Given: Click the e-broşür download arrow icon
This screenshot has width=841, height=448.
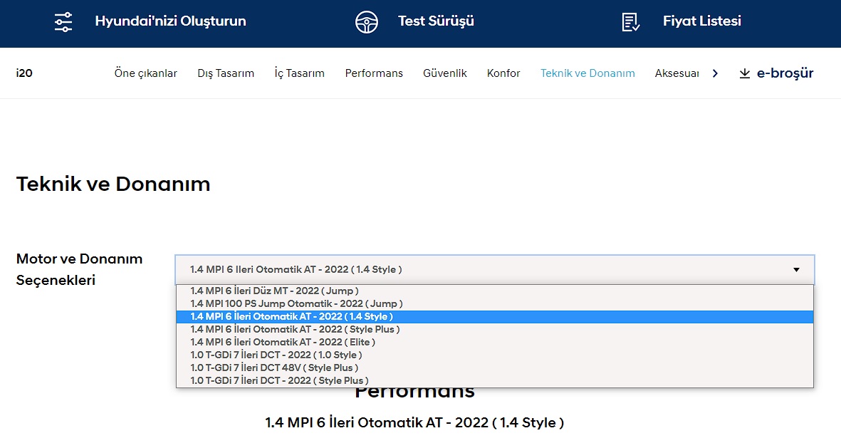Looking at the screenshot, I should [x=744, y=73].
